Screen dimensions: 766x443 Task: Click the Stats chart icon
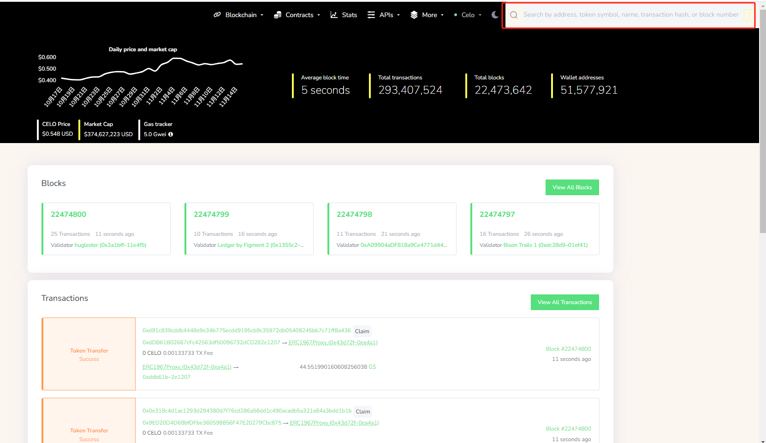334,15
